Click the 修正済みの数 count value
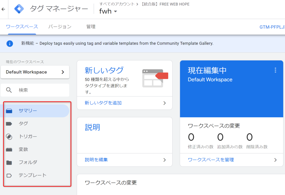 coord(191,137)
